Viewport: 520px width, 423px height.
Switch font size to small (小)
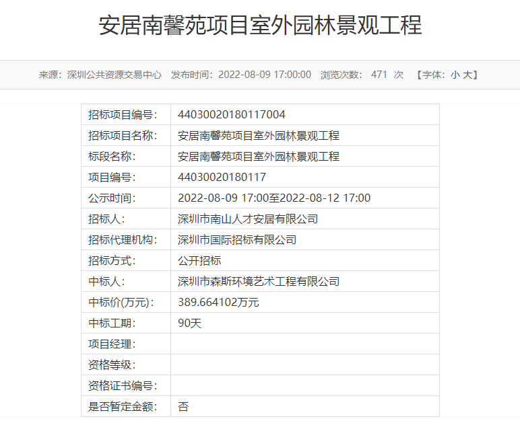[455, 75]
